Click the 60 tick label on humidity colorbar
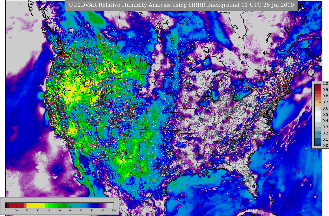This screenshot has width=329, height=216. point(70,211)
